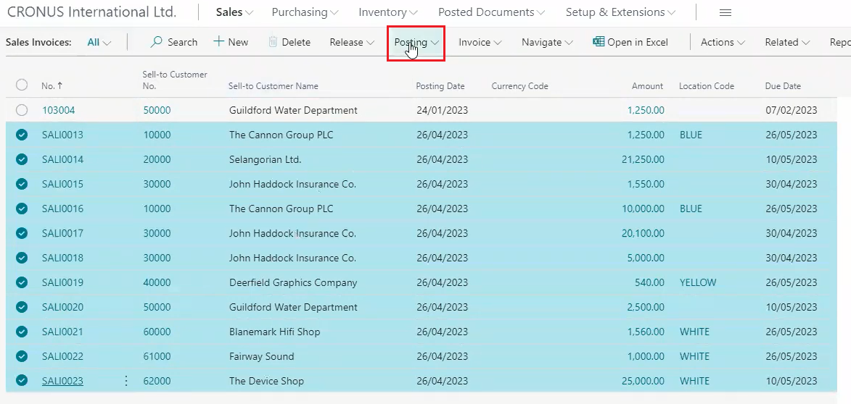The width and height of the screenshot is (851, 404).
Task: Click Fairway Sound customer name
Action: point(262,356)
